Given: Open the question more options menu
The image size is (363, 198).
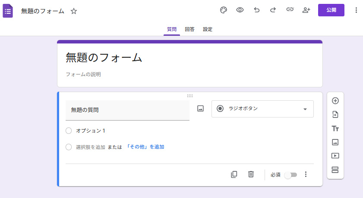Looking at the screenshot, I should pos(306,174).
